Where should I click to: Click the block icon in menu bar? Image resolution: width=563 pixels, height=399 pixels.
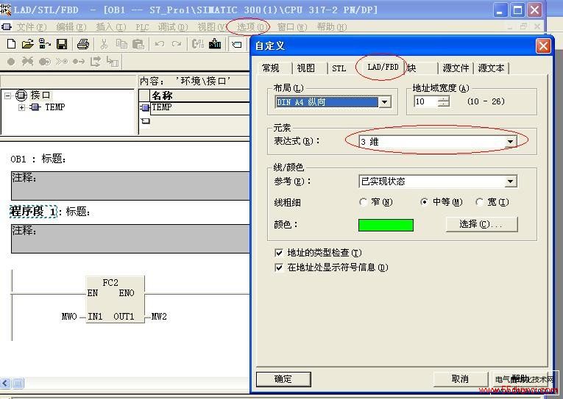pyautogui.click(x=7, y=27)
